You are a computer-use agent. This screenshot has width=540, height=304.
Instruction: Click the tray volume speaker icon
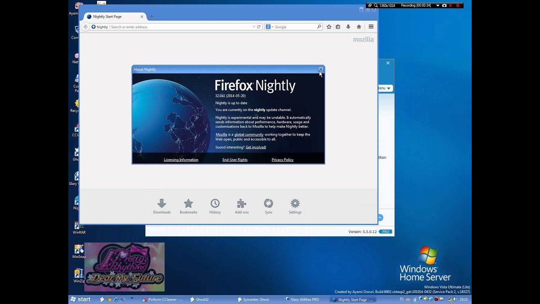coord(456,299)
